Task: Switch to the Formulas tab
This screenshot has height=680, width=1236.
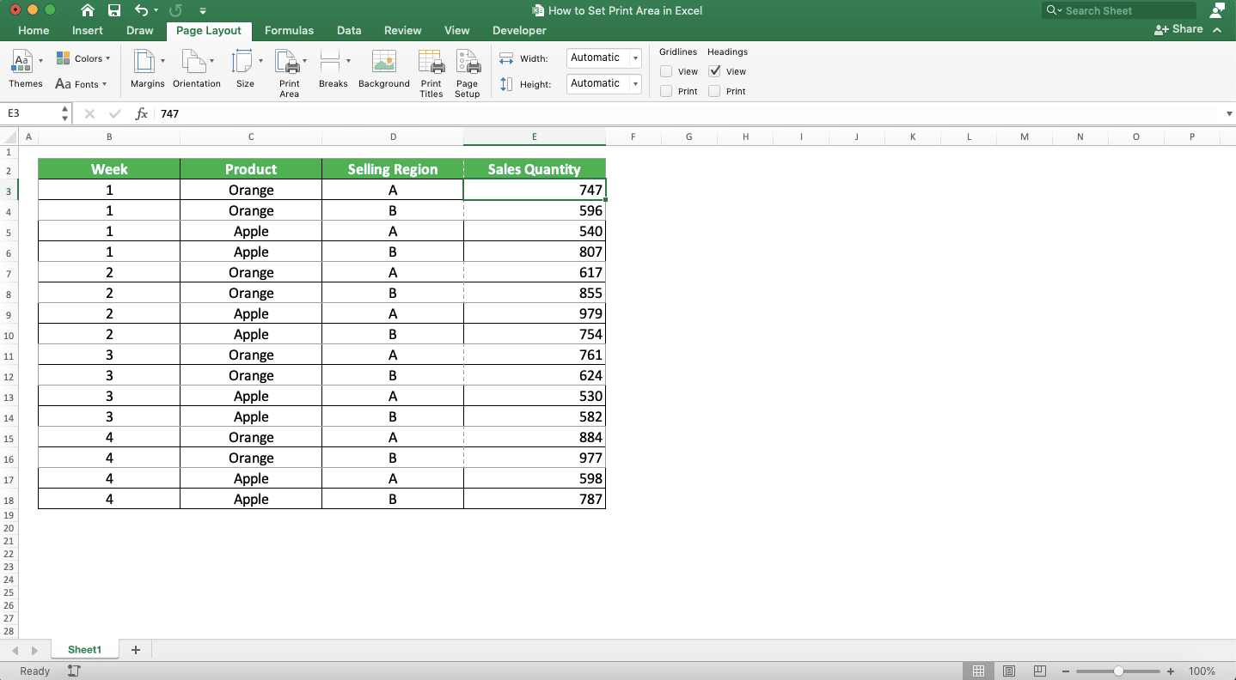Action: click(x=289, y=30)
